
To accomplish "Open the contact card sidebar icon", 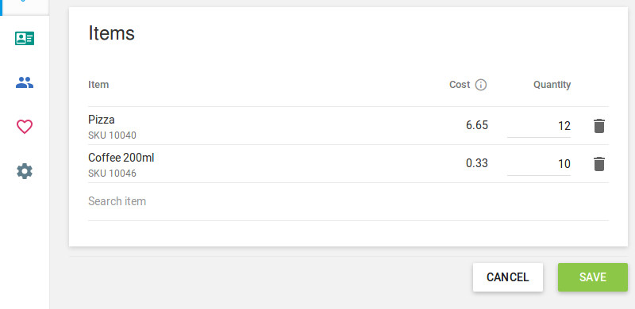I will point(25,38).
